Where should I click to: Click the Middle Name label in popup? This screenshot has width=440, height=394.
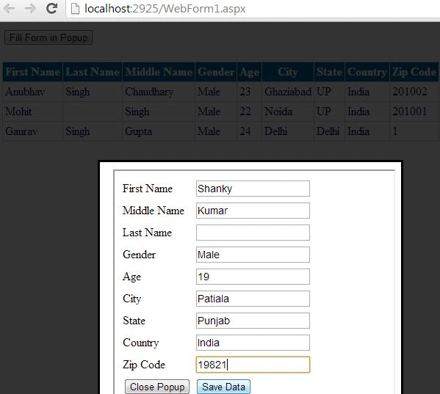click(x=154, y=211)
